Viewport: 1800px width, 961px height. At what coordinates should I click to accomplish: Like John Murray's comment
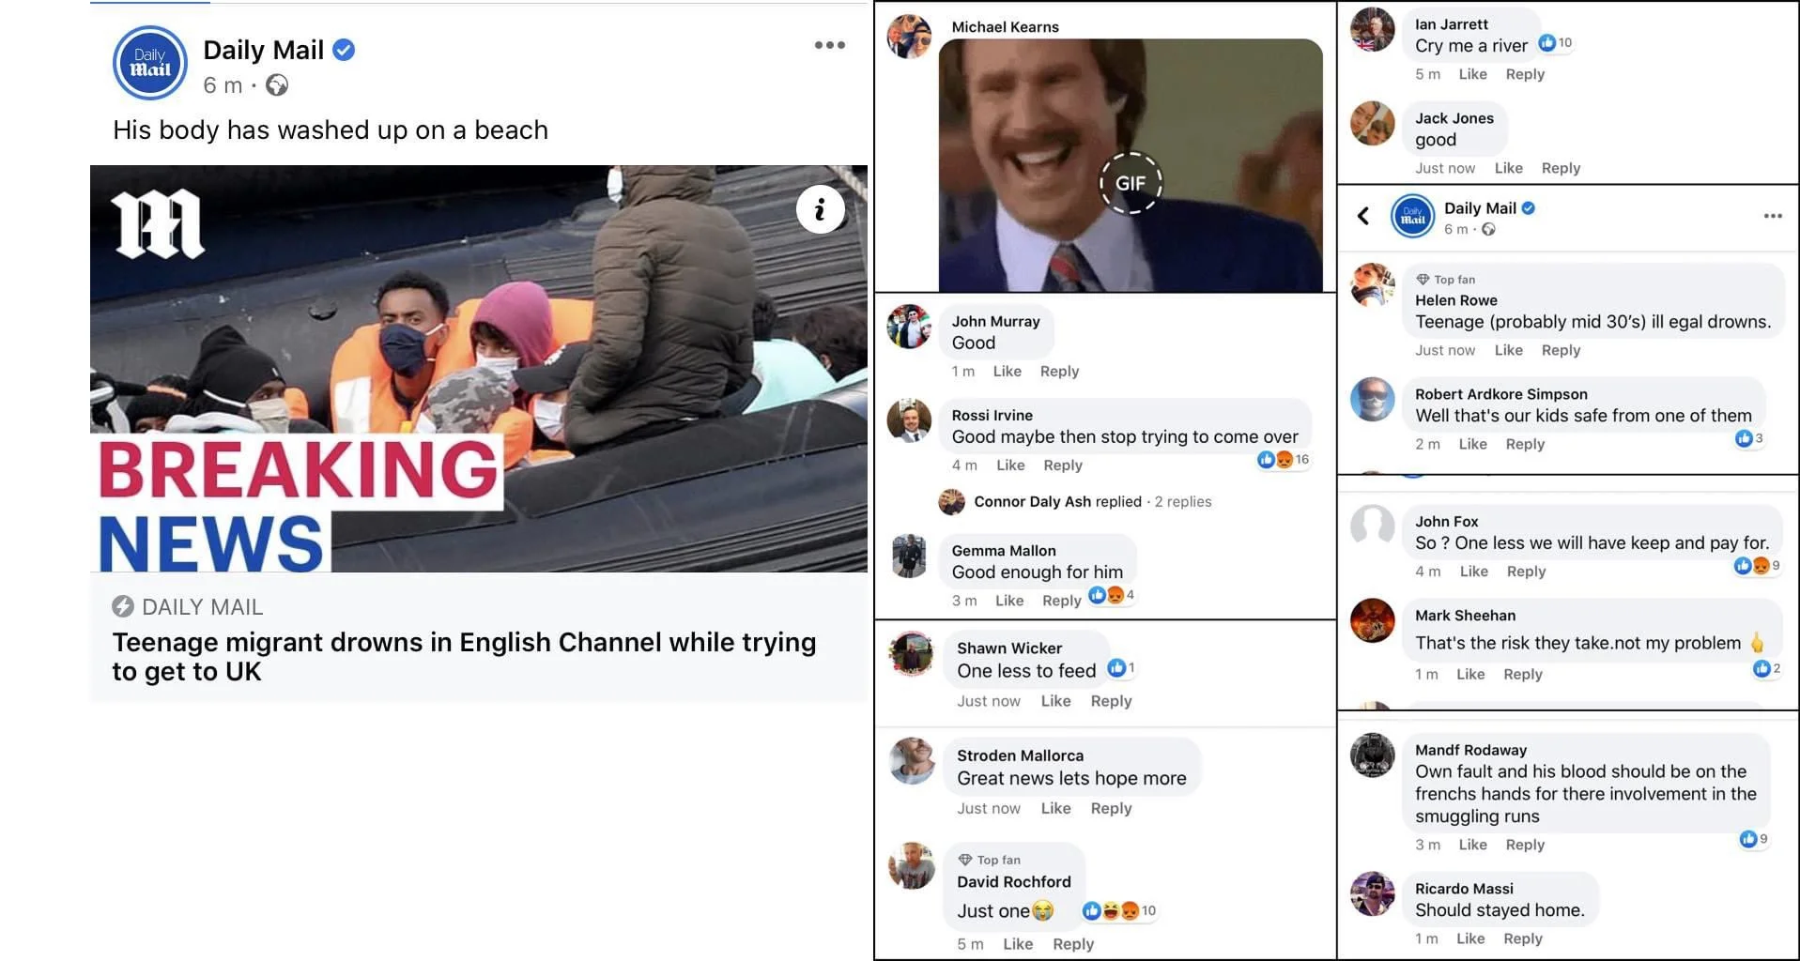coord(1007,372)
